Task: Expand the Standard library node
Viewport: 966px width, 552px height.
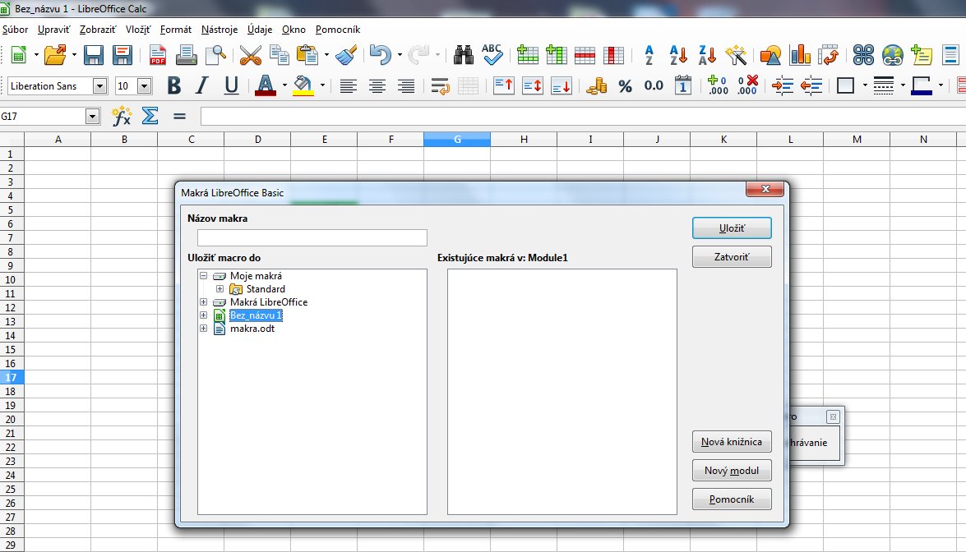Action: 220,288
